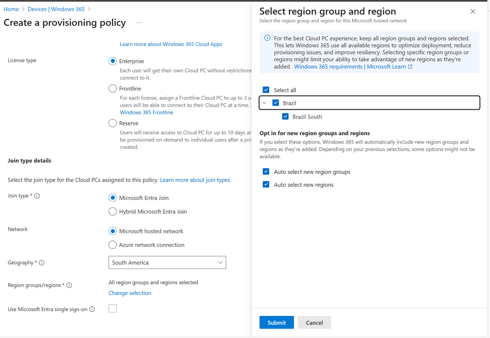This screenshot has width=490, height=338.
Task: Disable Auto select new region groups
Action: (266, 172)
